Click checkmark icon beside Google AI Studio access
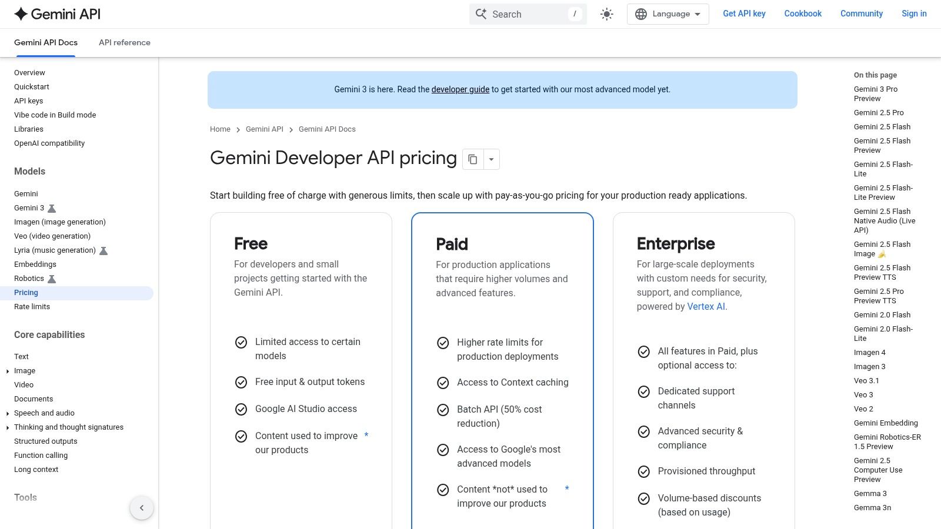This screenshot has width=941, height=529. 241,410
